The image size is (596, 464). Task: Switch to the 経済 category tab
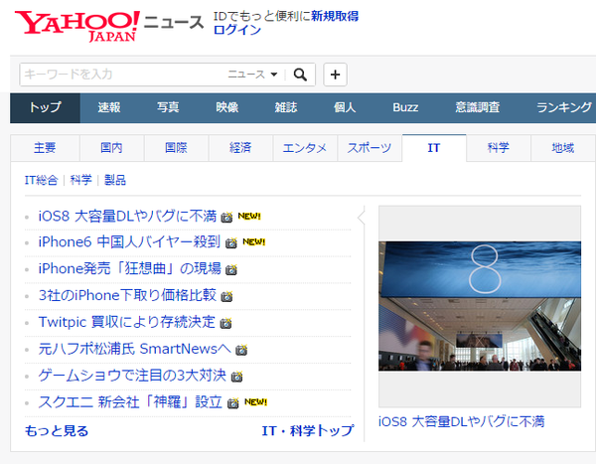pos(240,148)
